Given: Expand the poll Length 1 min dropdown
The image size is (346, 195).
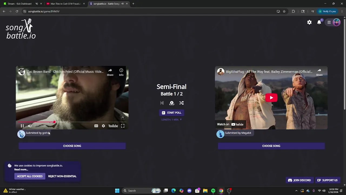Looking at the screenshot, I should pos(171,119).
